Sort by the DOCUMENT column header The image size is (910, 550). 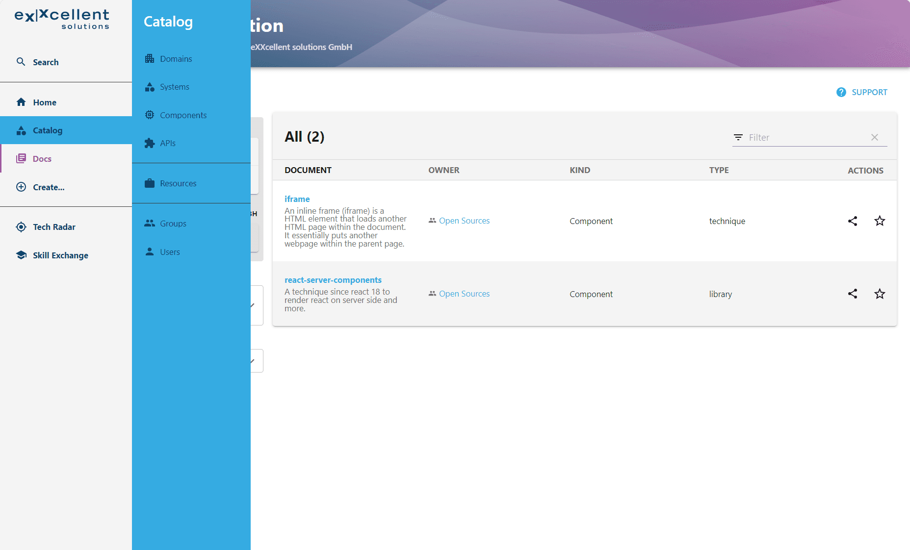click(x=308, y=170)
